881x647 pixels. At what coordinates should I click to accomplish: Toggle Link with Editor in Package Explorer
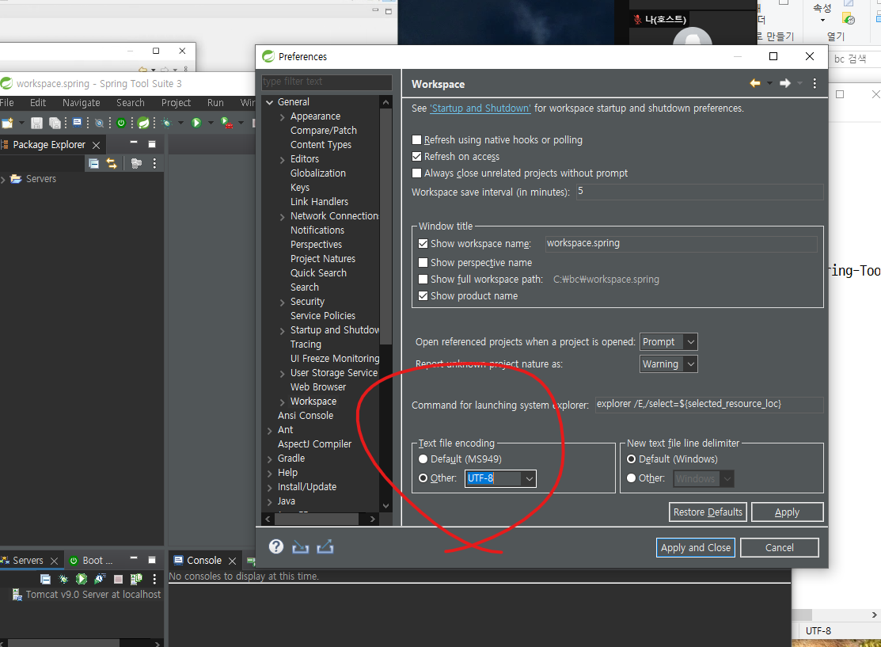[x=112, y=164]
